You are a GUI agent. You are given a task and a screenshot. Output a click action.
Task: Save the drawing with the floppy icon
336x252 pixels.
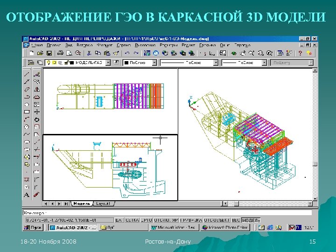tap(49, 53)
